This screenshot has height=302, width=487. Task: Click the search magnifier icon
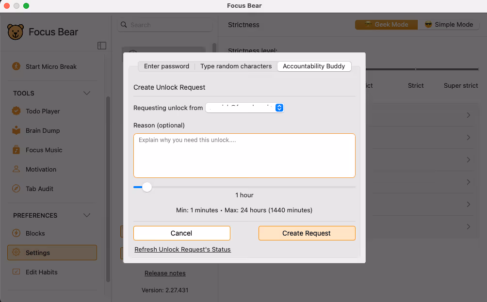[x=124, y=25]
